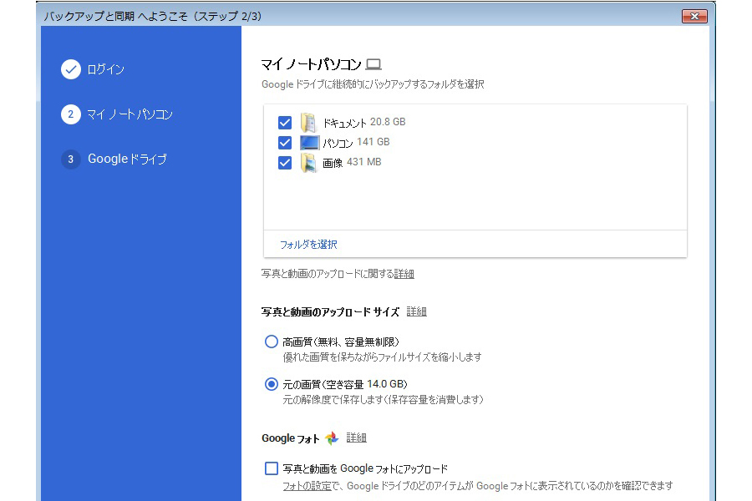Uncheck the パソコン backup checkbox
Image resolution: width=752 pixels, height=501 pixels.
click(x=285, y=143)
